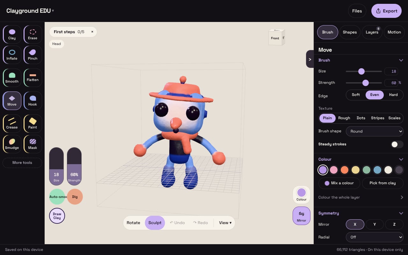The height and width of the screenshot is (255, 408).
Task: Open the Colour button in the viewport
Action: [x=302, y=195]
